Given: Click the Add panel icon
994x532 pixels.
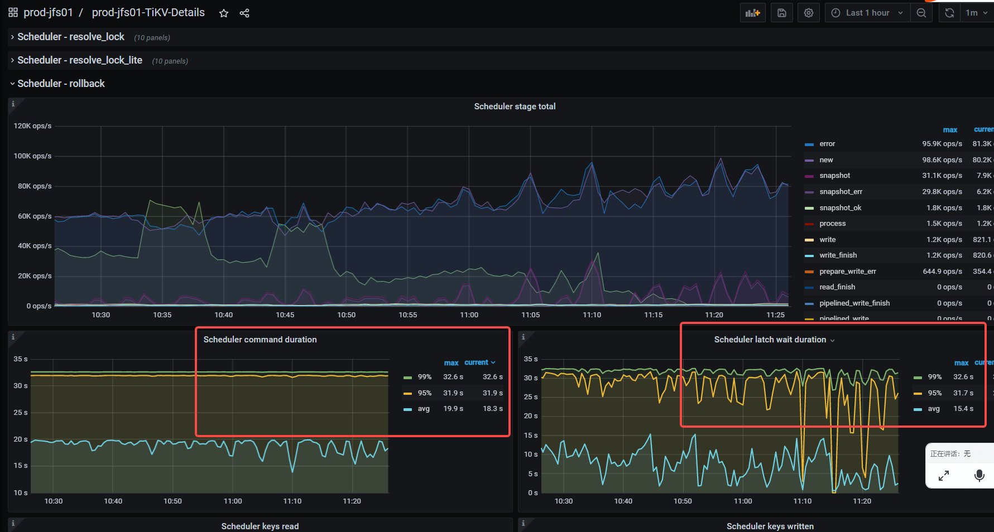Looking at the screenshot, I should tap(752, 13).
